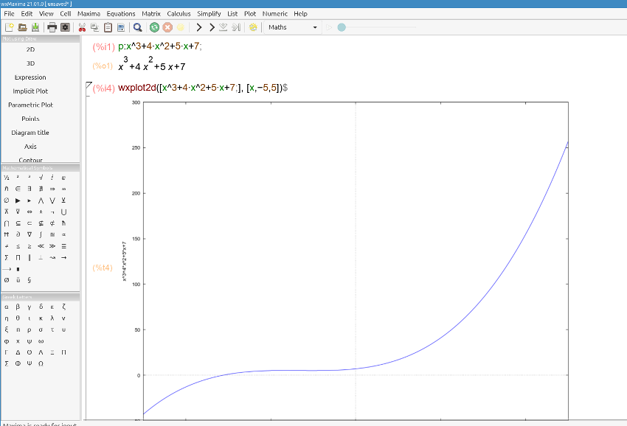This screenshot has width=627, height=426.
Task: Print the current worksheet
Action: 52,27
